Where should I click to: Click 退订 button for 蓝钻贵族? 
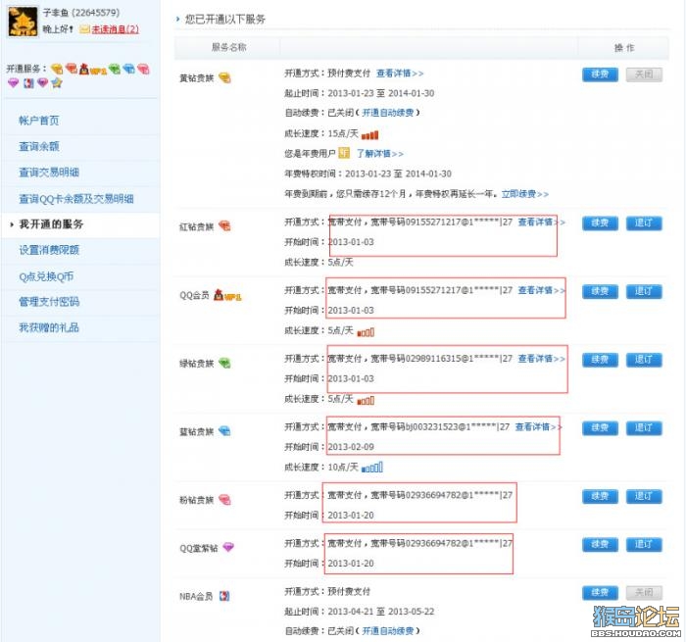(644, 428)
